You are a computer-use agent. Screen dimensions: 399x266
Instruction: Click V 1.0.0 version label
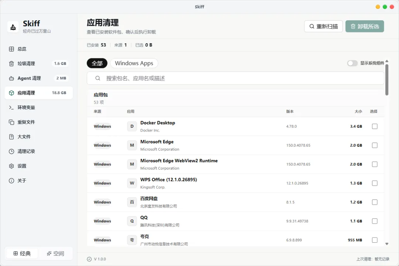point(100,259)
